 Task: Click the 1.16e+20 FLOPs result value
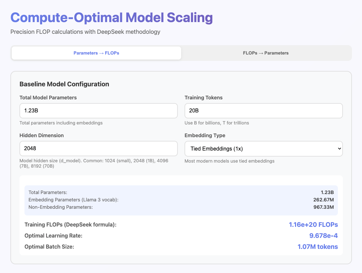pyautogui.click(x=313, y=224)
